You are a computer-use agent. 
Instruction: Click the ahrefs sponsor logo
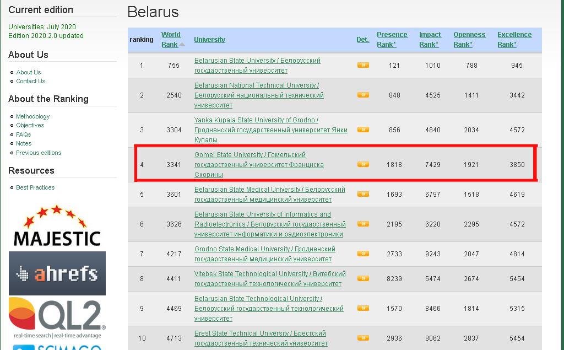(x=57, y=273)
